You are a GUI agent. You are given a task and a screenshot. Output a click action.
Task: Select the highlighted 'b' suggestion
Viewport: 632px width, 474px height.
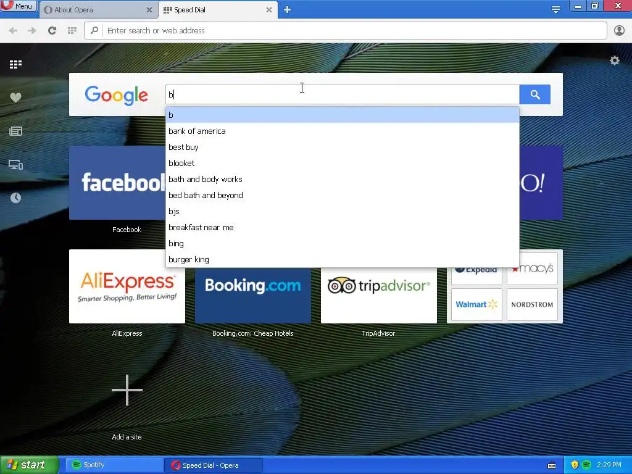click(x=342, y=115)
